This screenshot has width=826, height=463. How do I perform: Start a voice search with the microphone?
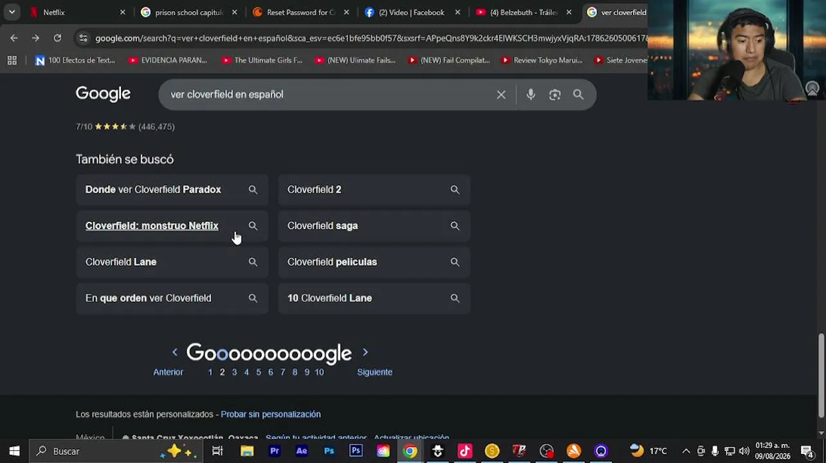point(531,95)
